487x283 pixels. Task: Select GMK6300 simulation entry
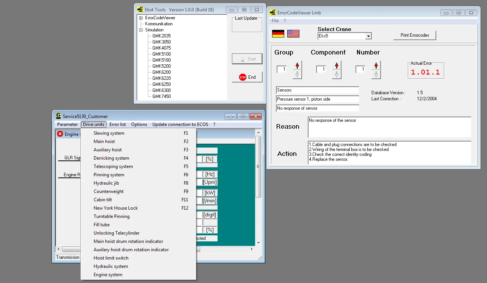[161, 90]
